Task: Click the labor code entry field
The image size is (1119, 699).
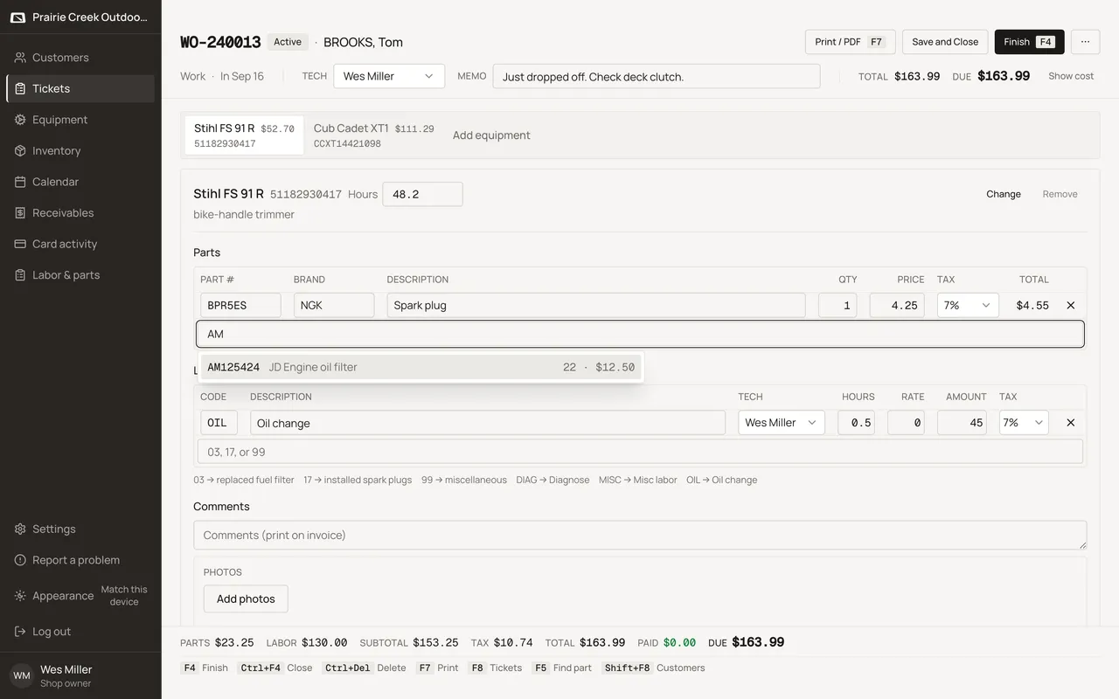Action: click(640, 452)
